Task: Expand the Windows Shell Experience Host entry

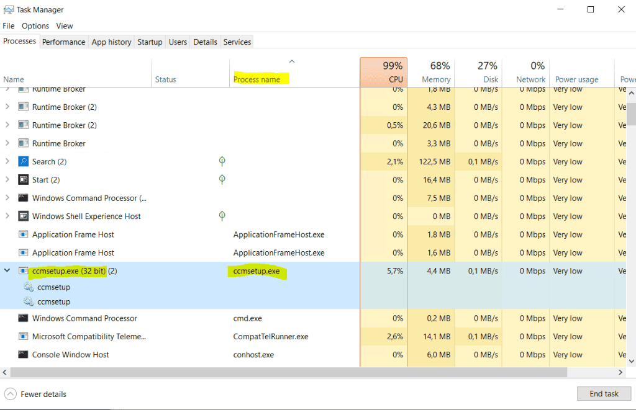Action: (7, 216)
